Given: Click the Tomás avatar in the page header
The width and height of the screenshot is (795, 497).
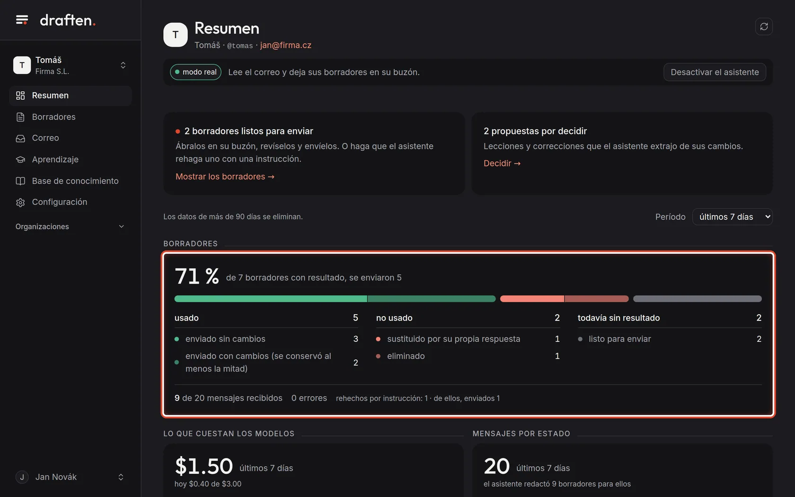Looking at the screenshot, I should 176,35.
